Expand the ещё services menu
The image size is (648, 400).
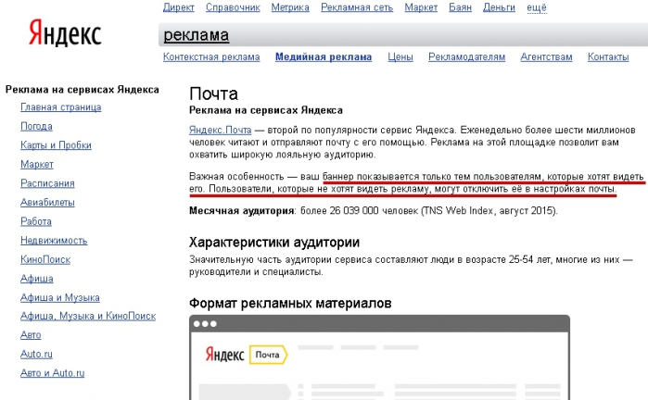pos(537,7)
